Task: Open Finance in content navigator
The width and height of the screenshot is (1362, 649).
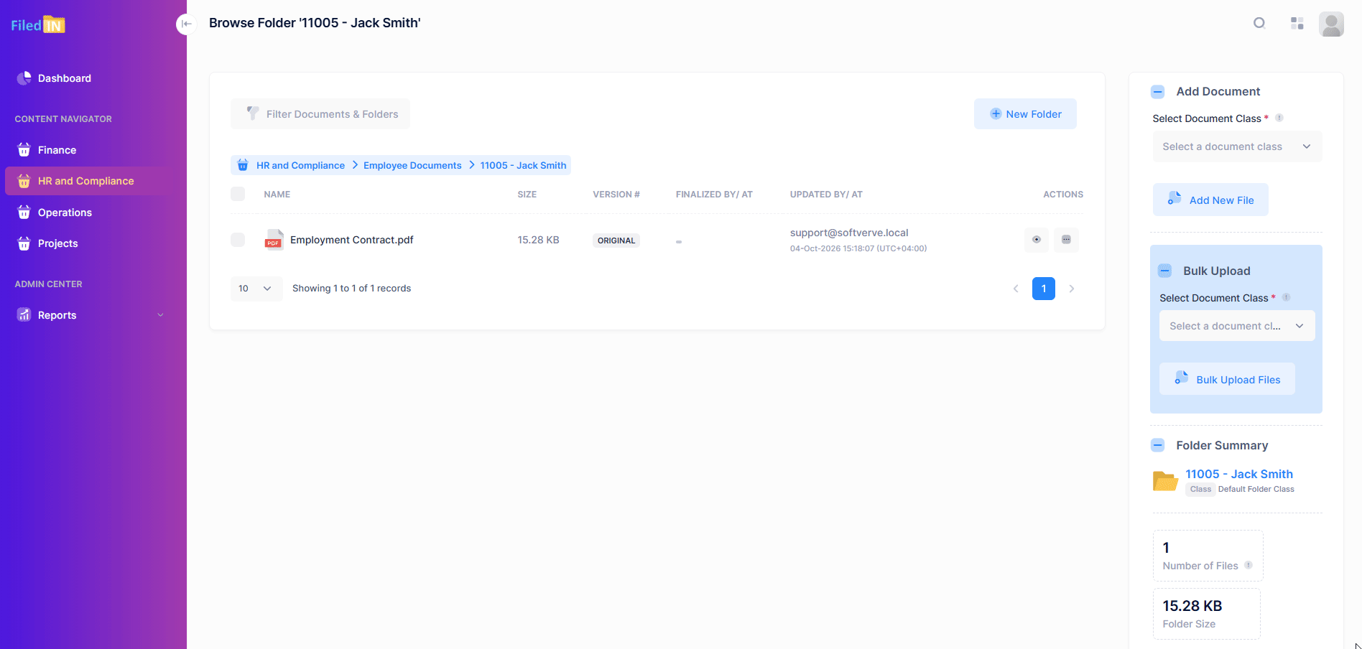Action: tap(91, 150)
